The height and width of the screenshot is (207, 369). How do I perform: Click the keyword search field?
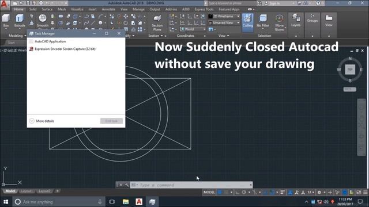pyautogui.click(x=231, y=3)
